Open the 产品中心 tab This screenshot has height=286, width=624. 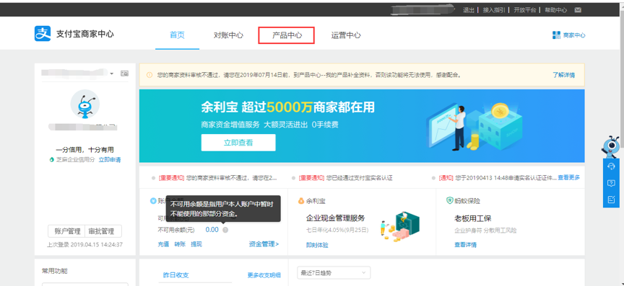tap(287, 35)
